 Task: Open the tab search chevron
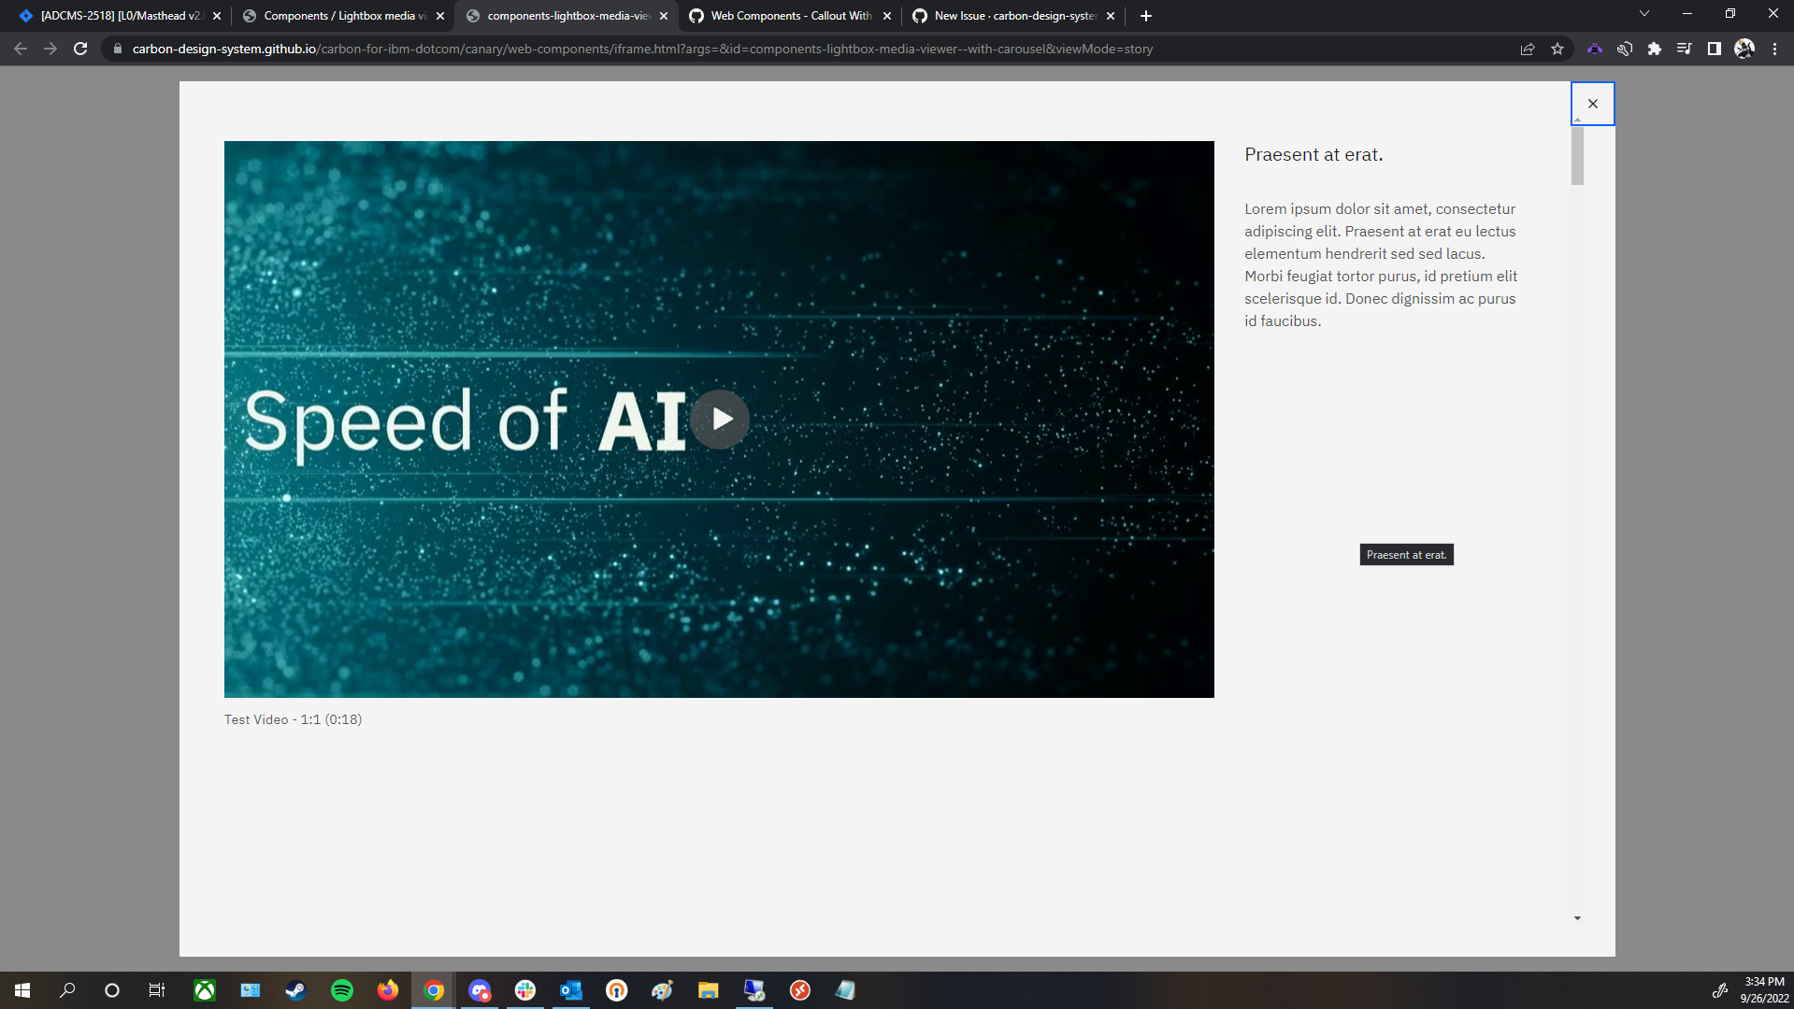point(1643,13)
